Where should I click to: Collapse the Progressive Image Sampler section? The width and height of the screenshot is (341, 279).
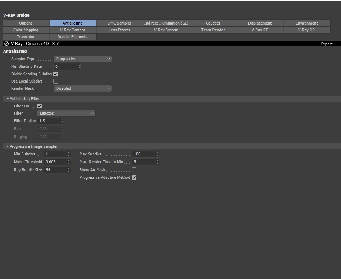point(8,146)
